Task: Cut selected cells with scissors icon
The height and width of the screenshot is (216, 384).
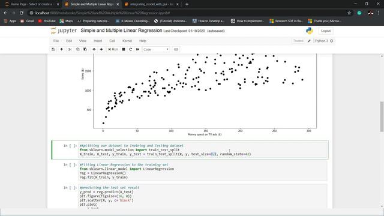Action: pos(70,49)
